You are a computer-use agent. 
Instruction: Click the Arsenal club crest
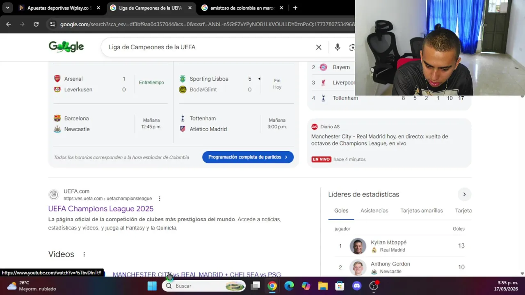57,79
